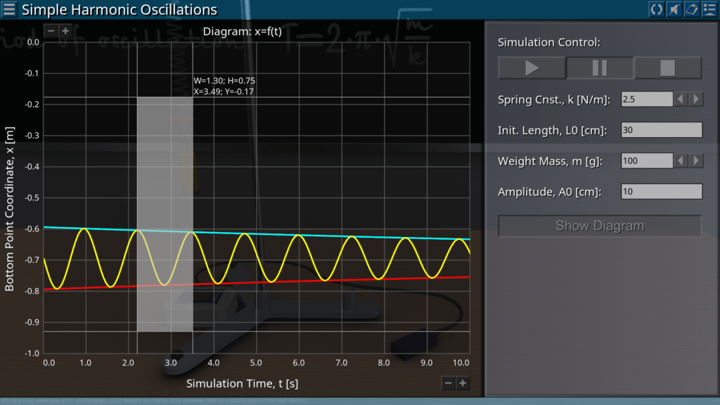Zoom in time axis with bottom-right plus
The width and height of the screenshot is (720, 405).
(463, 382)
